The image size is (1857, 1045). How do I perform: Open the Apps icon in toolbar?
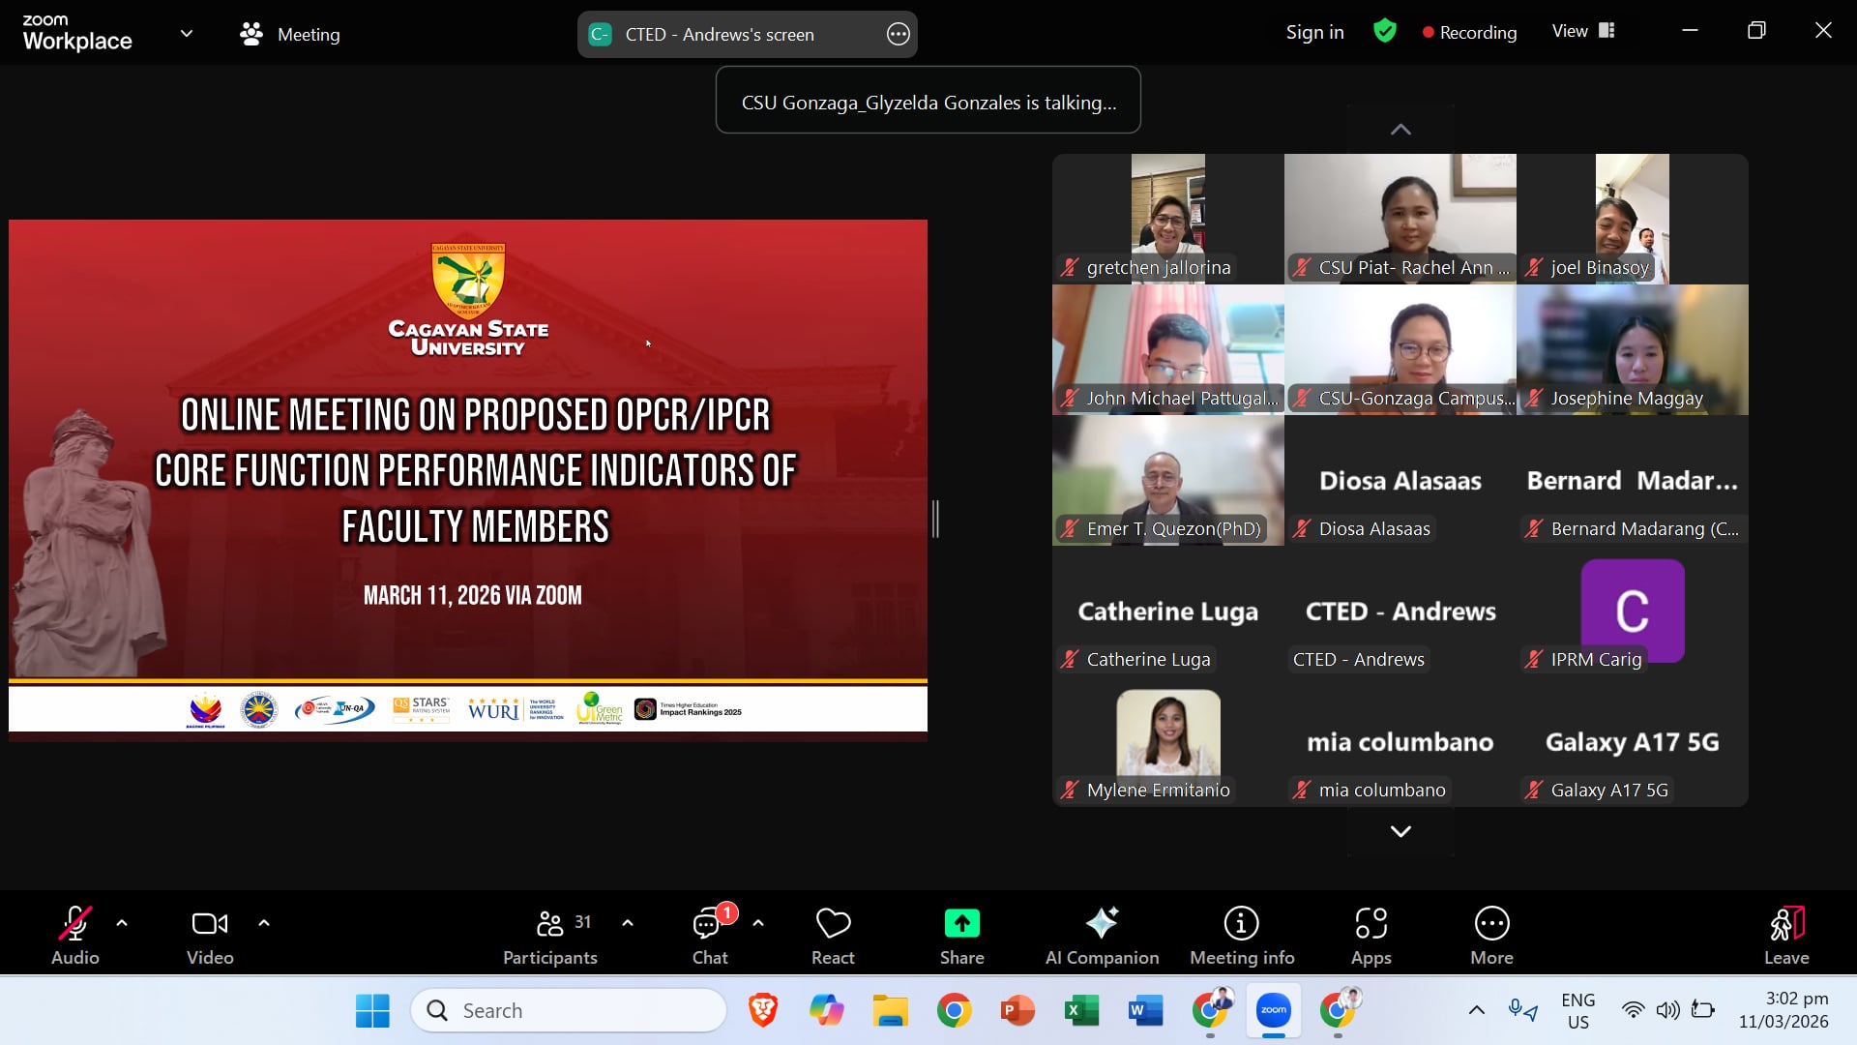(1371, 924)
